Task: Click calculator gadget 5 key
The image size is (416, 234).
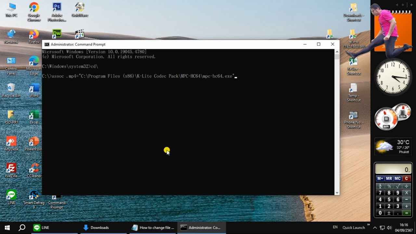Action: click(389, 200)
